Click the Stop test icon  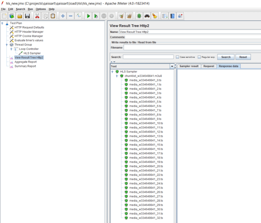coord(104,16)
